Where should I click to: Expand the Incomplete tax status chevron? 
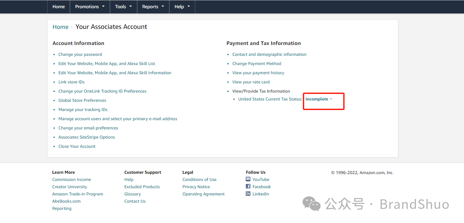coord(331,99)
